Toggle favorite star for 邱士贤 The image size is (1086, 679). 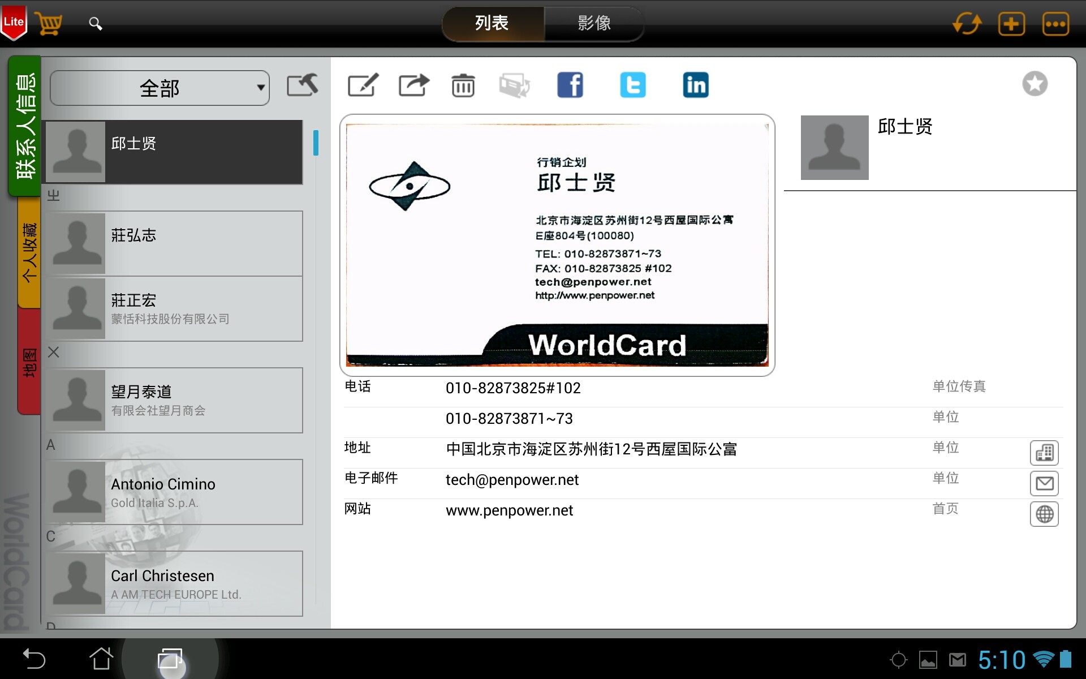1035,84
